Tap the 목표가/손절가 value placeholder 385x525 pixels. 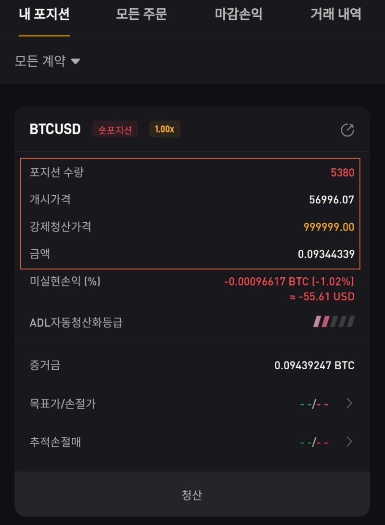(314, 404)
